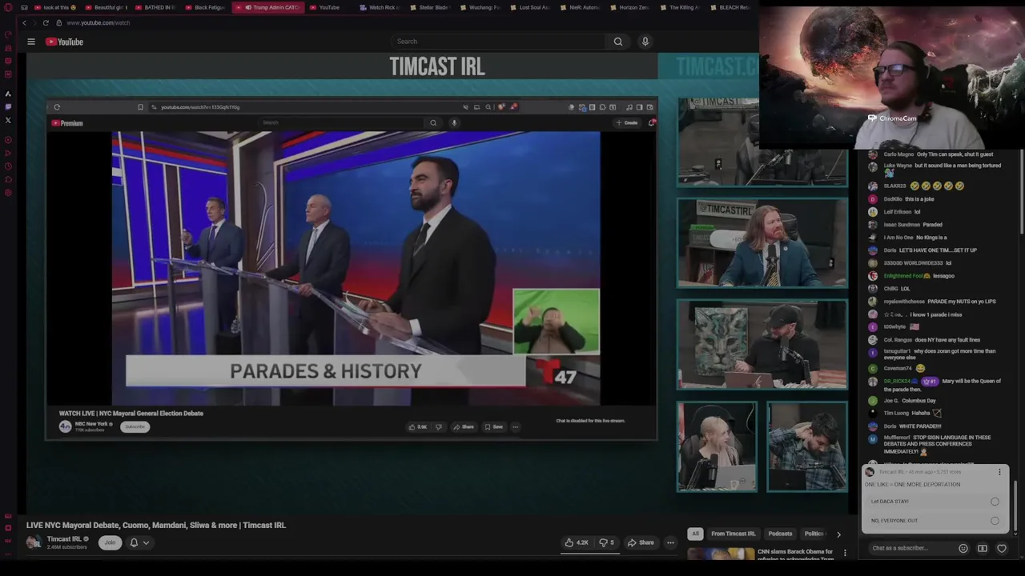
Task: Open the YouTube hamburger guide menu
Action: point(31,42)
